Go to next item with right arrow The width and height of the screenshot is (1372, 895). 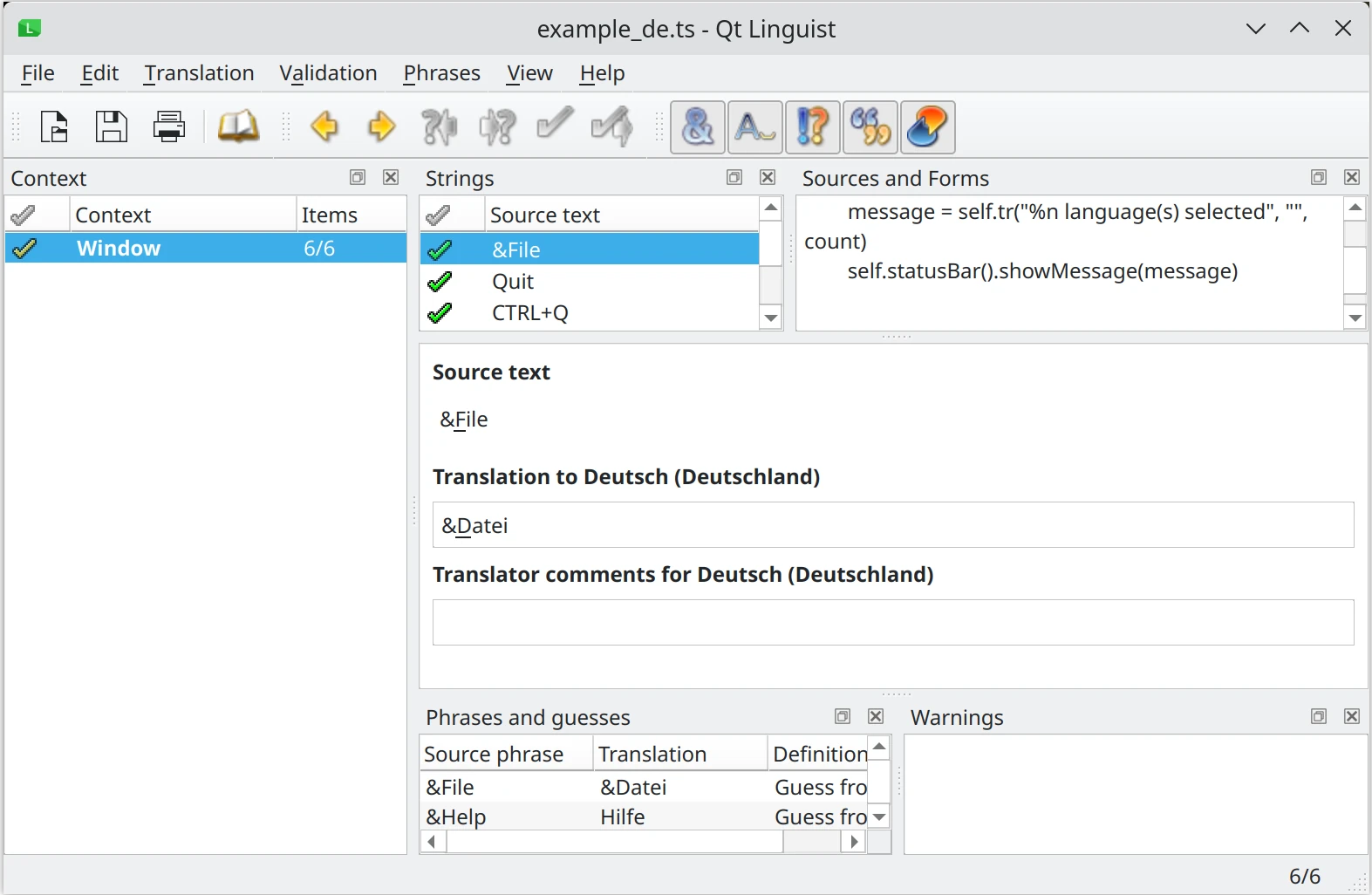click(x=381, y=127)
